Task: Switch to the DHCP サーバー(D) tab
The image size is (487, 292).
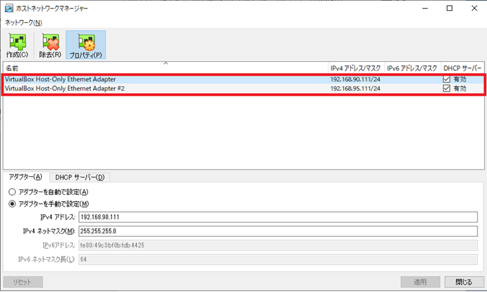Action: (x=80, y=177)
